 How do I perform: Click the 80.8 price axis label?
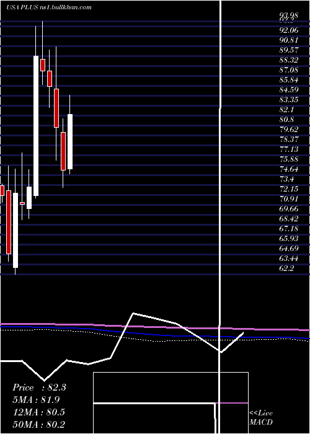tap(286, 120)
